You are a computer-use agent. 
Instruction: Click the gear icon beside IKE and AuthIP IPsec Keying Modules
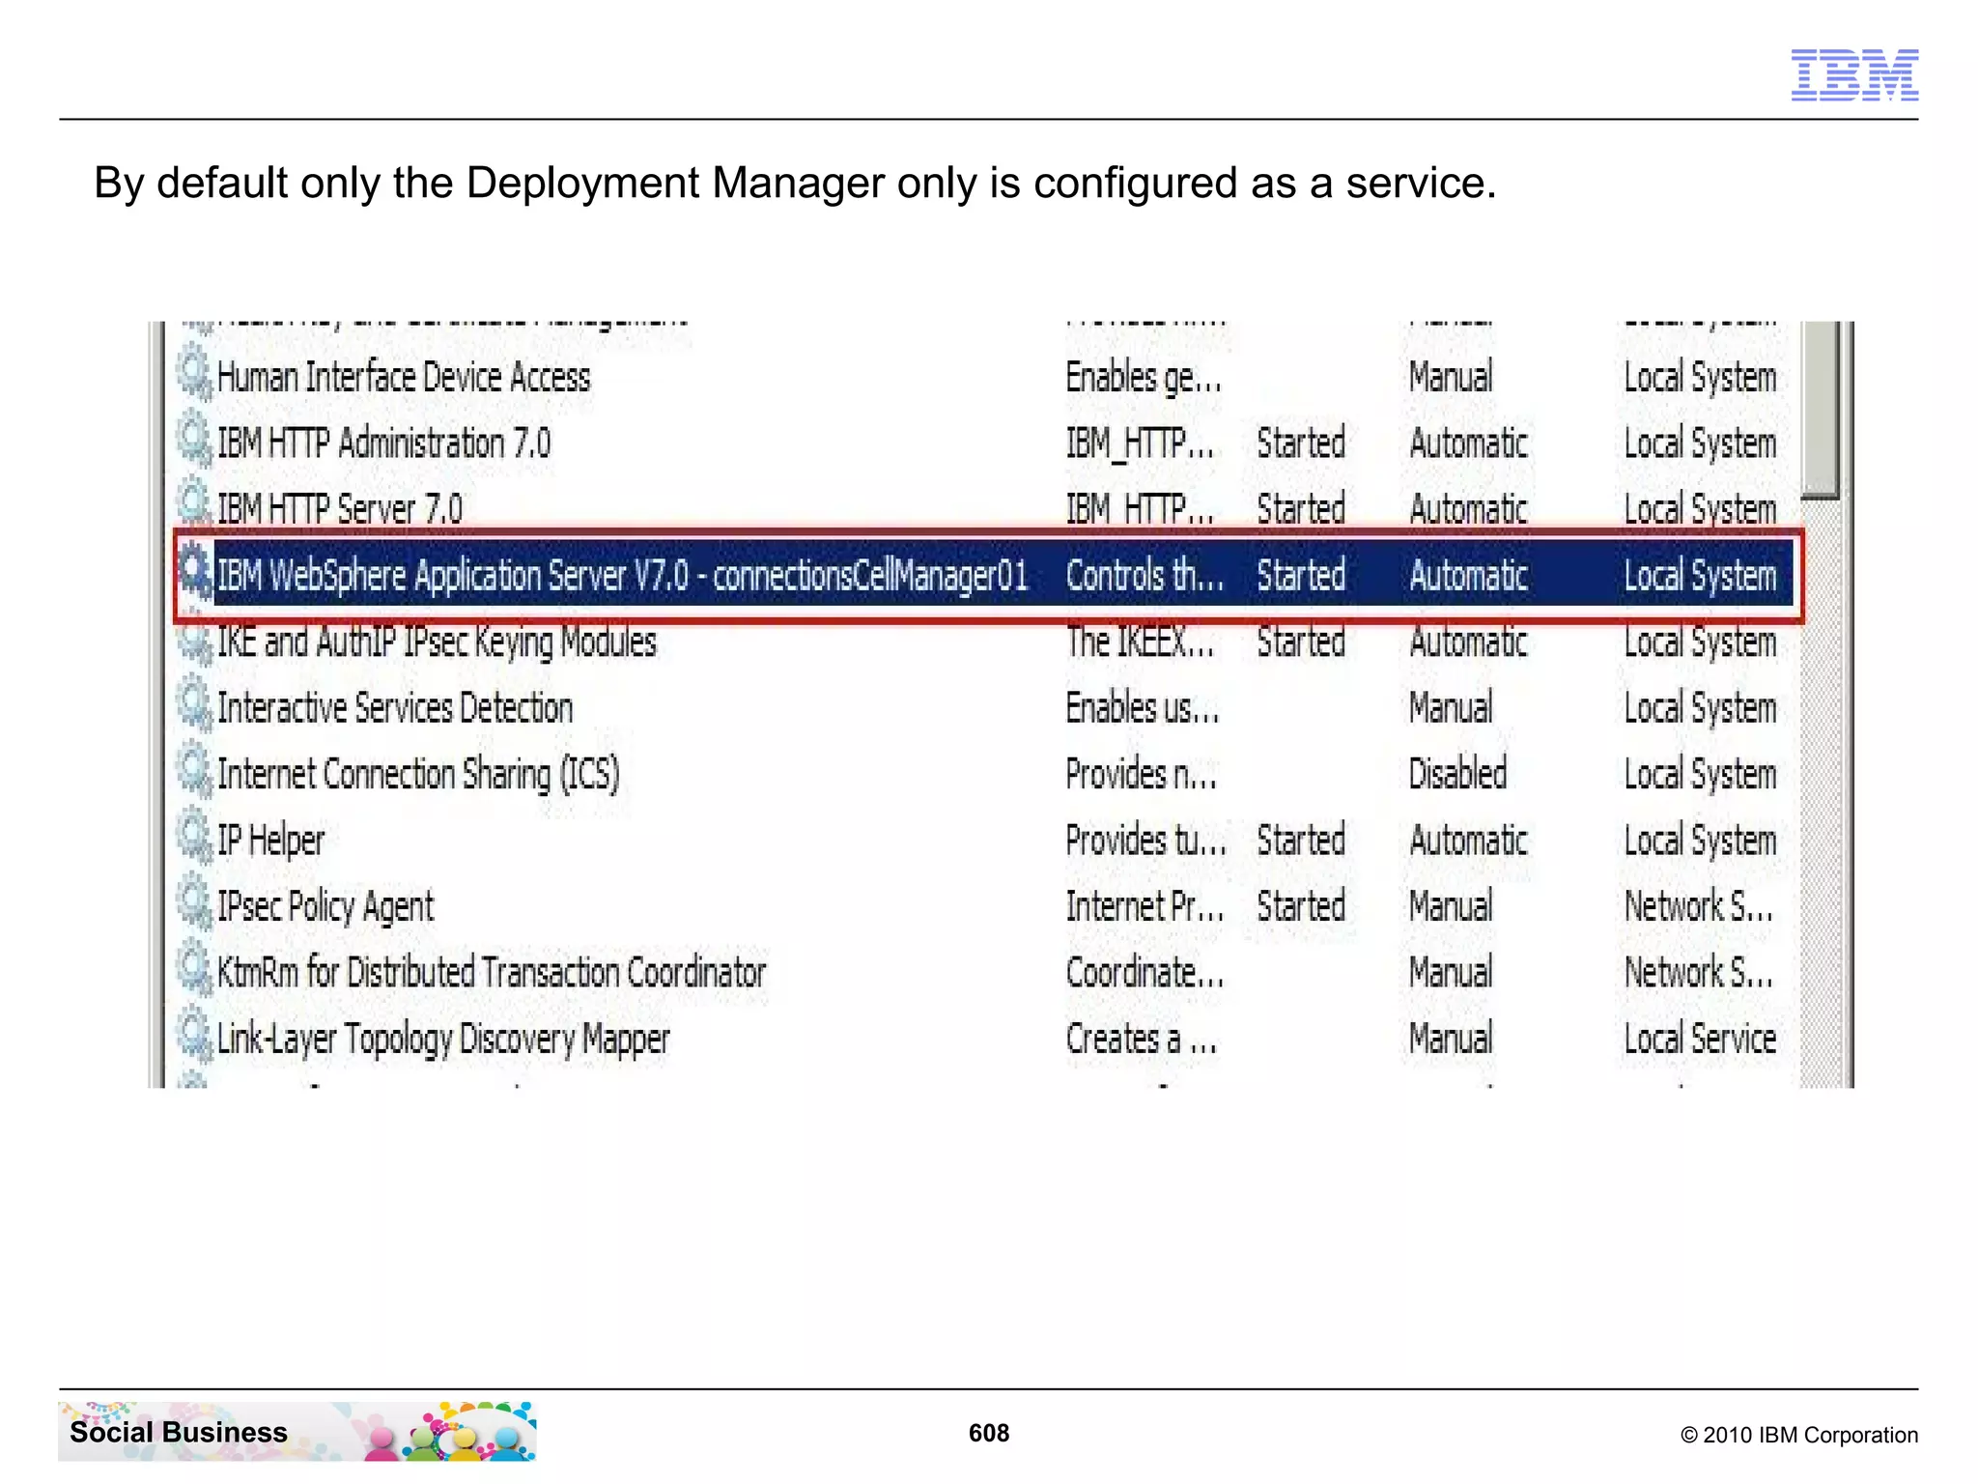point(194,642)
